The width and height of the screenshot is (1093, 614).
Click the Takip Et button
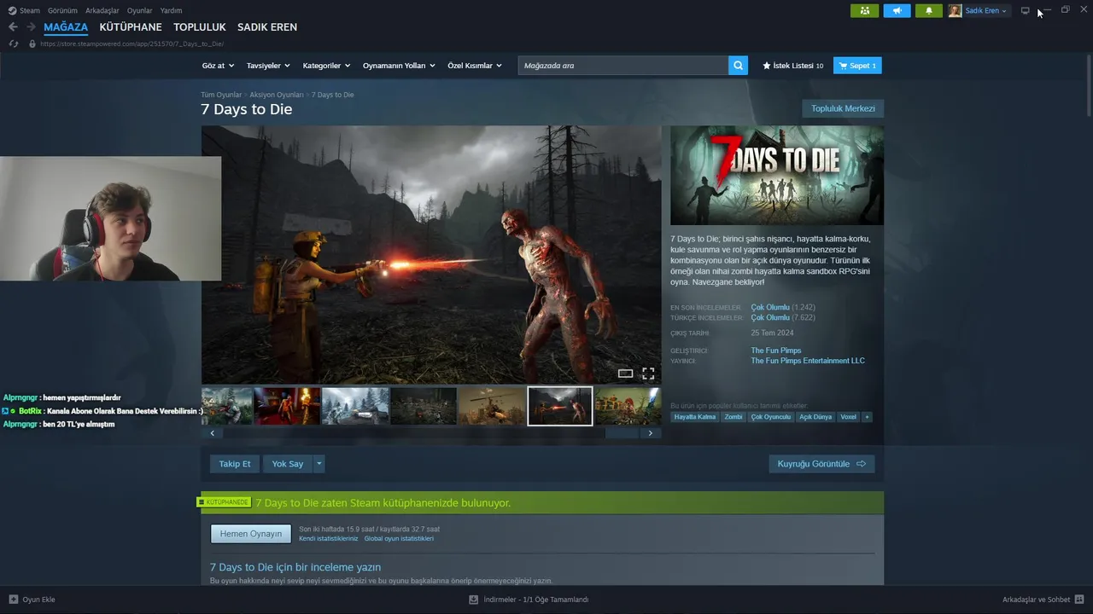[x=235, y=464]
